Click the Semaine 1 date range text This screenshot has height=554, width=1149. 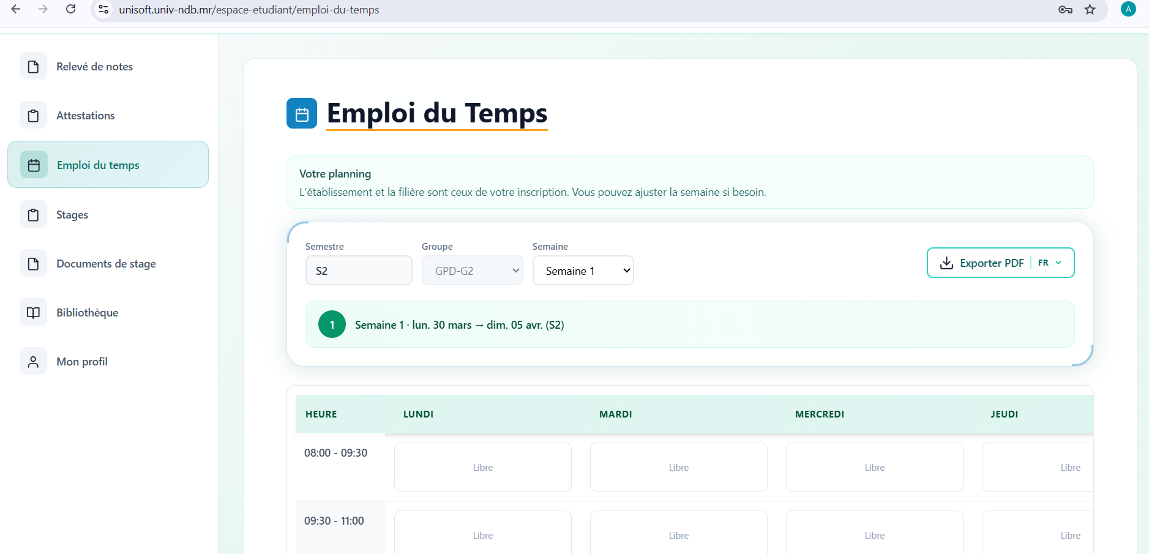[x=460, y=325]
